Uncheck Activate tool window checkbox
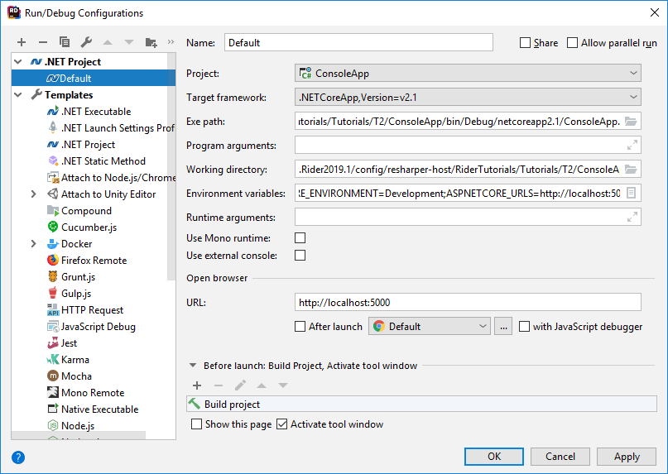The image size is (668, 474). (x=281, y=424)
